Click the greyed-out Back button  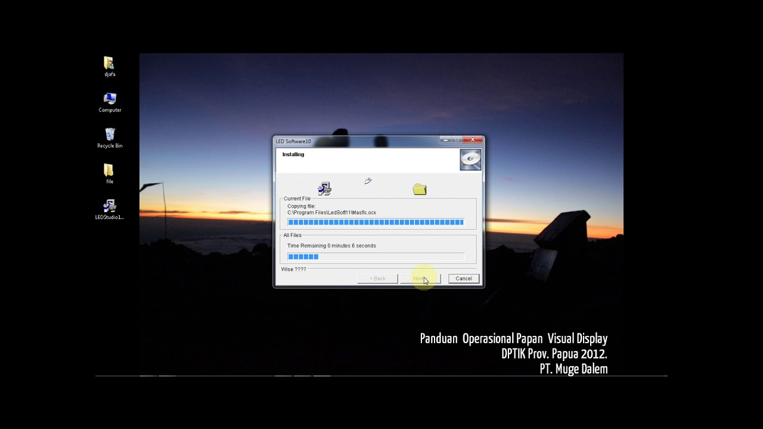pyautogui.click(x=377, y=278)
